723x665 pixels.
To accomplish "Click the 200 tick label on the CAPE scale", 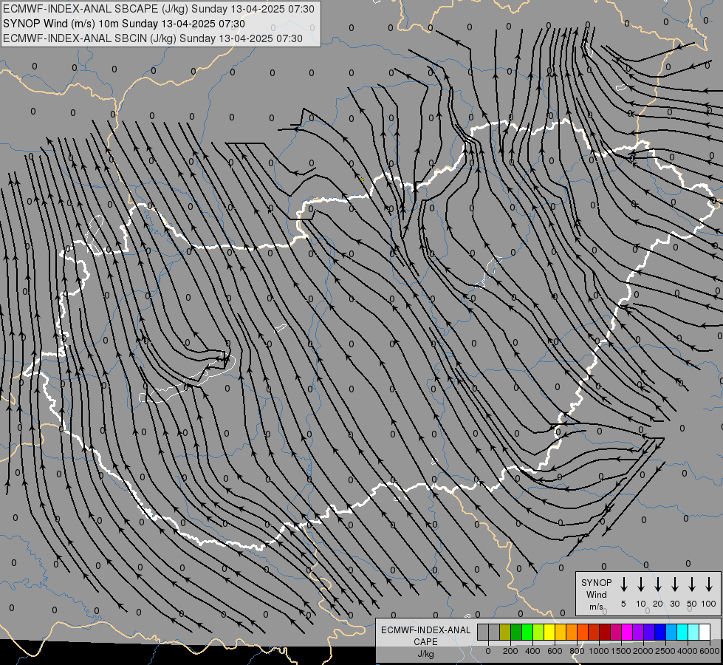I will coord(510,651).
